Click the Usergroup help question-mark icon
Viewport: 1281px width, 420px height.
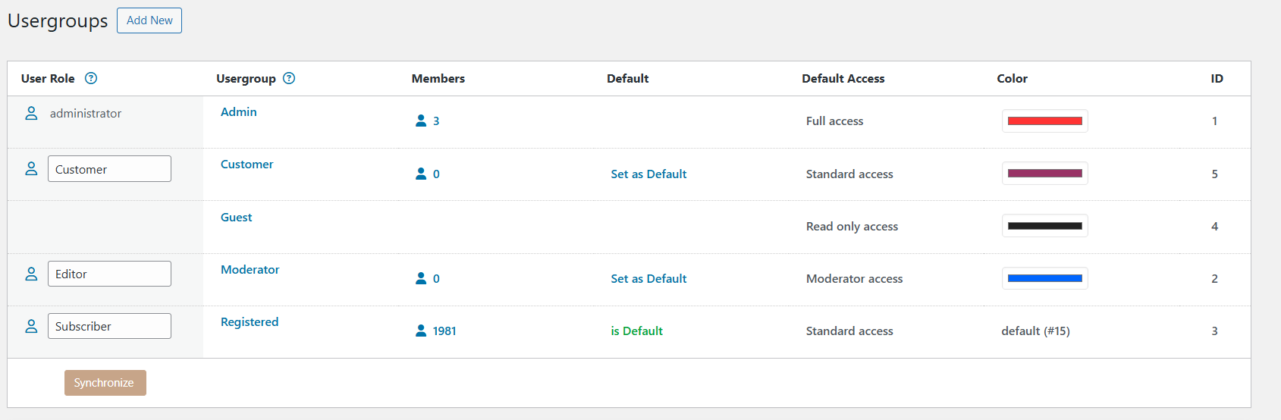[x=289, y=78]
